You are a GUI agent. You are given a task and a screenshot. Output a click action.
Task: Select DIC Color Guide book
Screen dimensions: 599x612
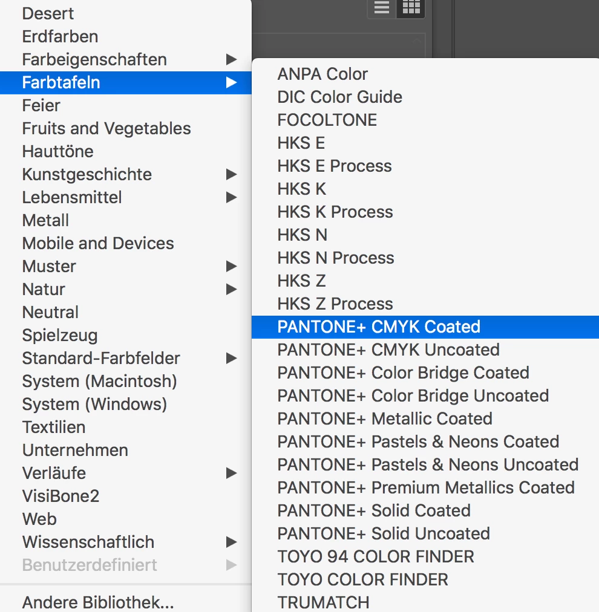point(425,97)
